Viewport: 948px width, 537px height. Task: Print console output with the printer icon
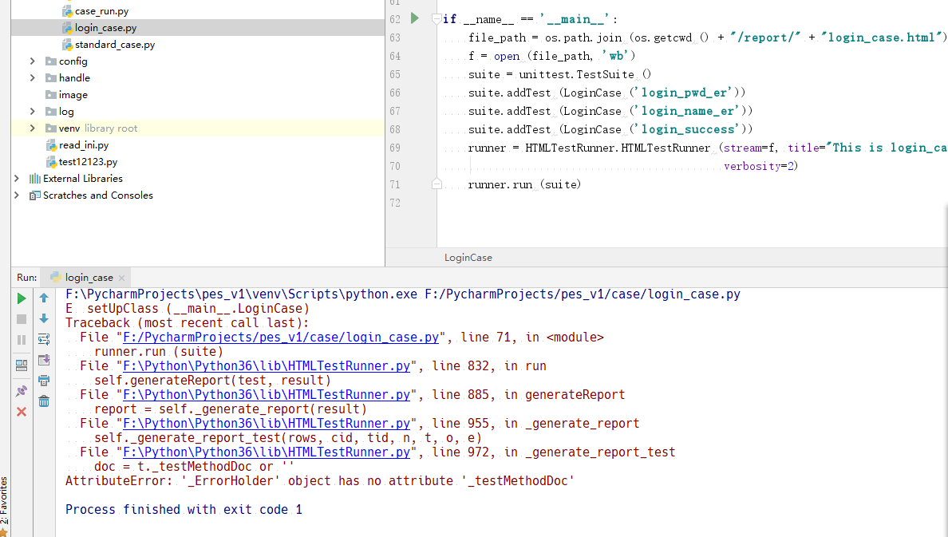(44, 381)
